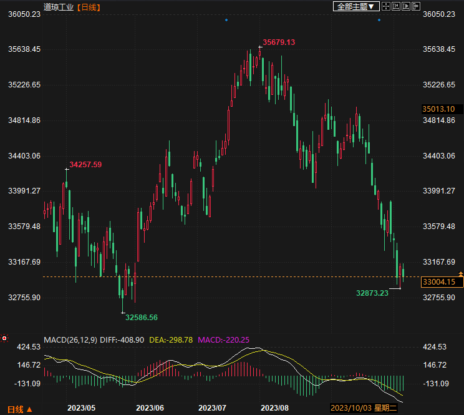Click the 32586.56 low price marker
The height and width of the screenshot is (415, 464).
141,317
